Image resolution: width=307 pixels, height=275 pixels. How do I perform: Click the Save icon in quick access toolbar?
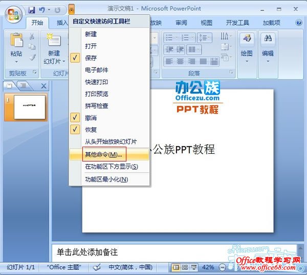[x=32, y=10]
